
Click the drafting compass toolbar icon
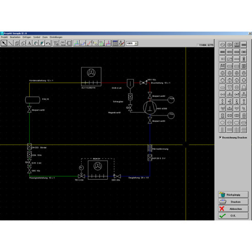pos(121,43)
